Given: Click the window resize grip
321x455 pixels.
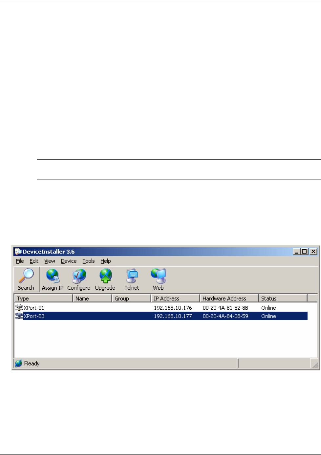Looking at the screenshot, I should point(315,365).
